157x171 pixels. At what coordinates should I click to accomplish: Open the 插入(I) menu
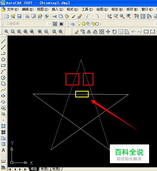(57, 9)
